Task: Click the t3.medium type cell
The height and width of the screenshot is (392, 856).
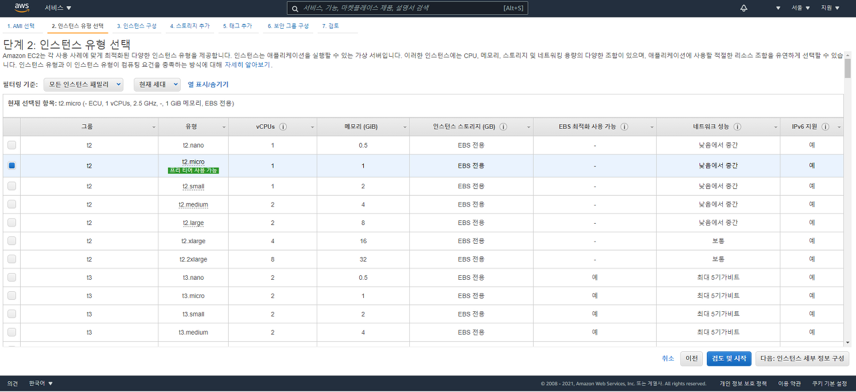Action: (x=193, y=332)
